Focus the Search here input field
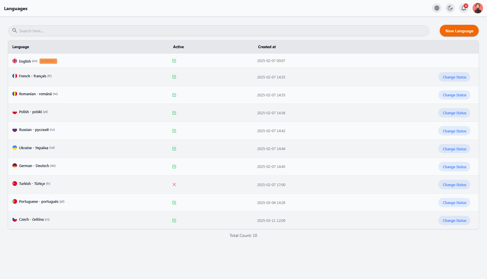Viewport: 487px width, 279px height. [x=219, y=31]
